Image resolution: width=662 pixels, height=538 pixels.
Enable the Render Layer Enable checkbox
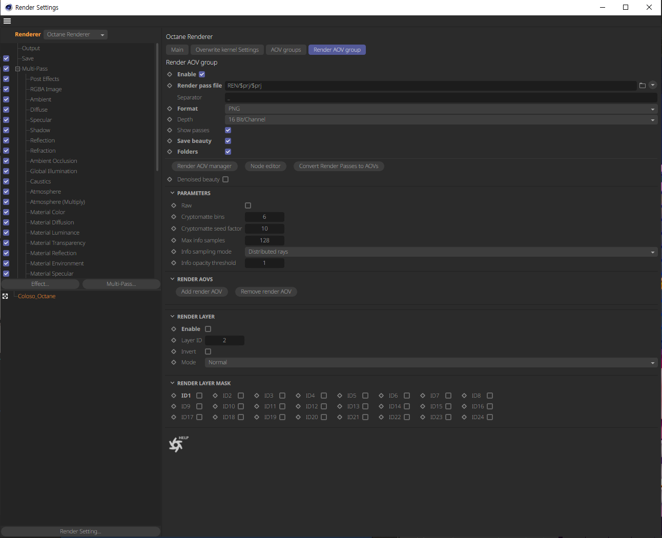pyautogui.click(x=208, y=329)
